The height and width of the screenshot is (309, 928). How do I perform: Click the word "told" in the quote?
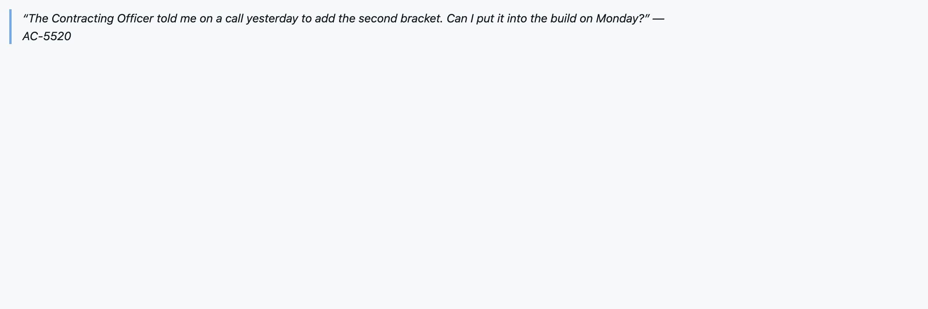(x=167, y=19)
